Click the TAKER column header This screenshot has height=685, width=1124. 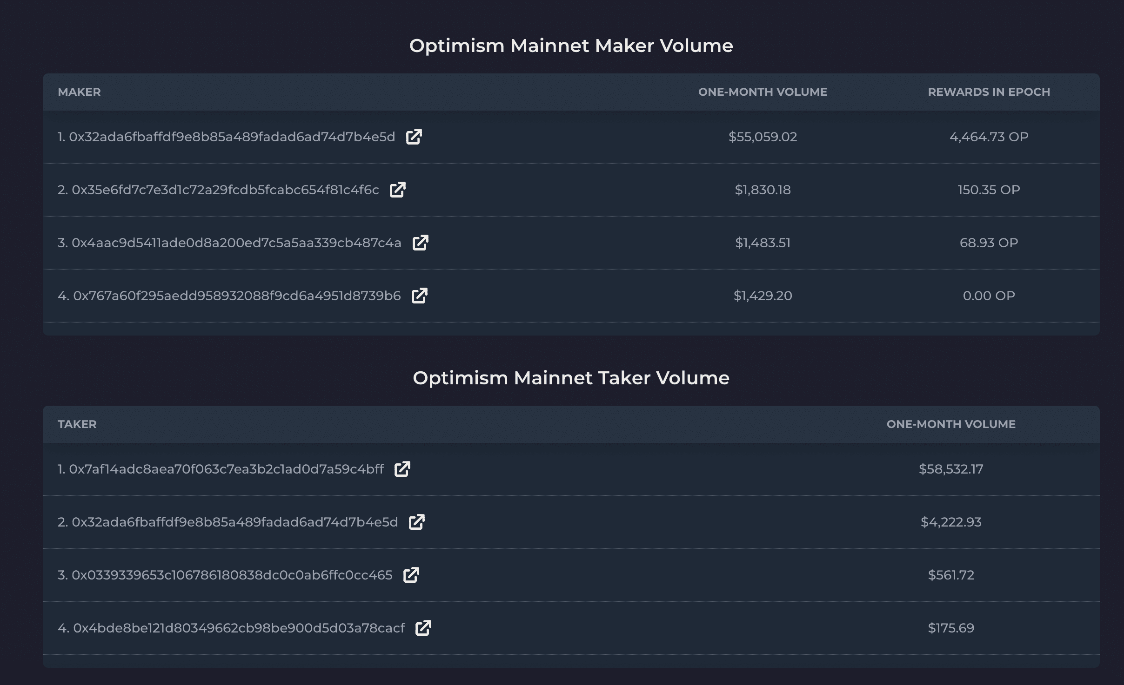(77, 424)
